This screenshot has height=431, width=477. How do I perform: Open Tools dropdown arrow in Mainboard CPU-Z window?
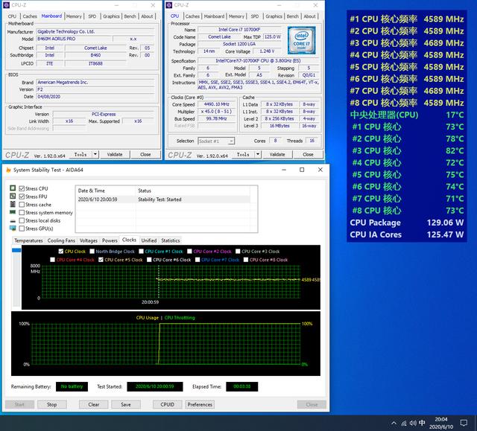coord(95,154)
